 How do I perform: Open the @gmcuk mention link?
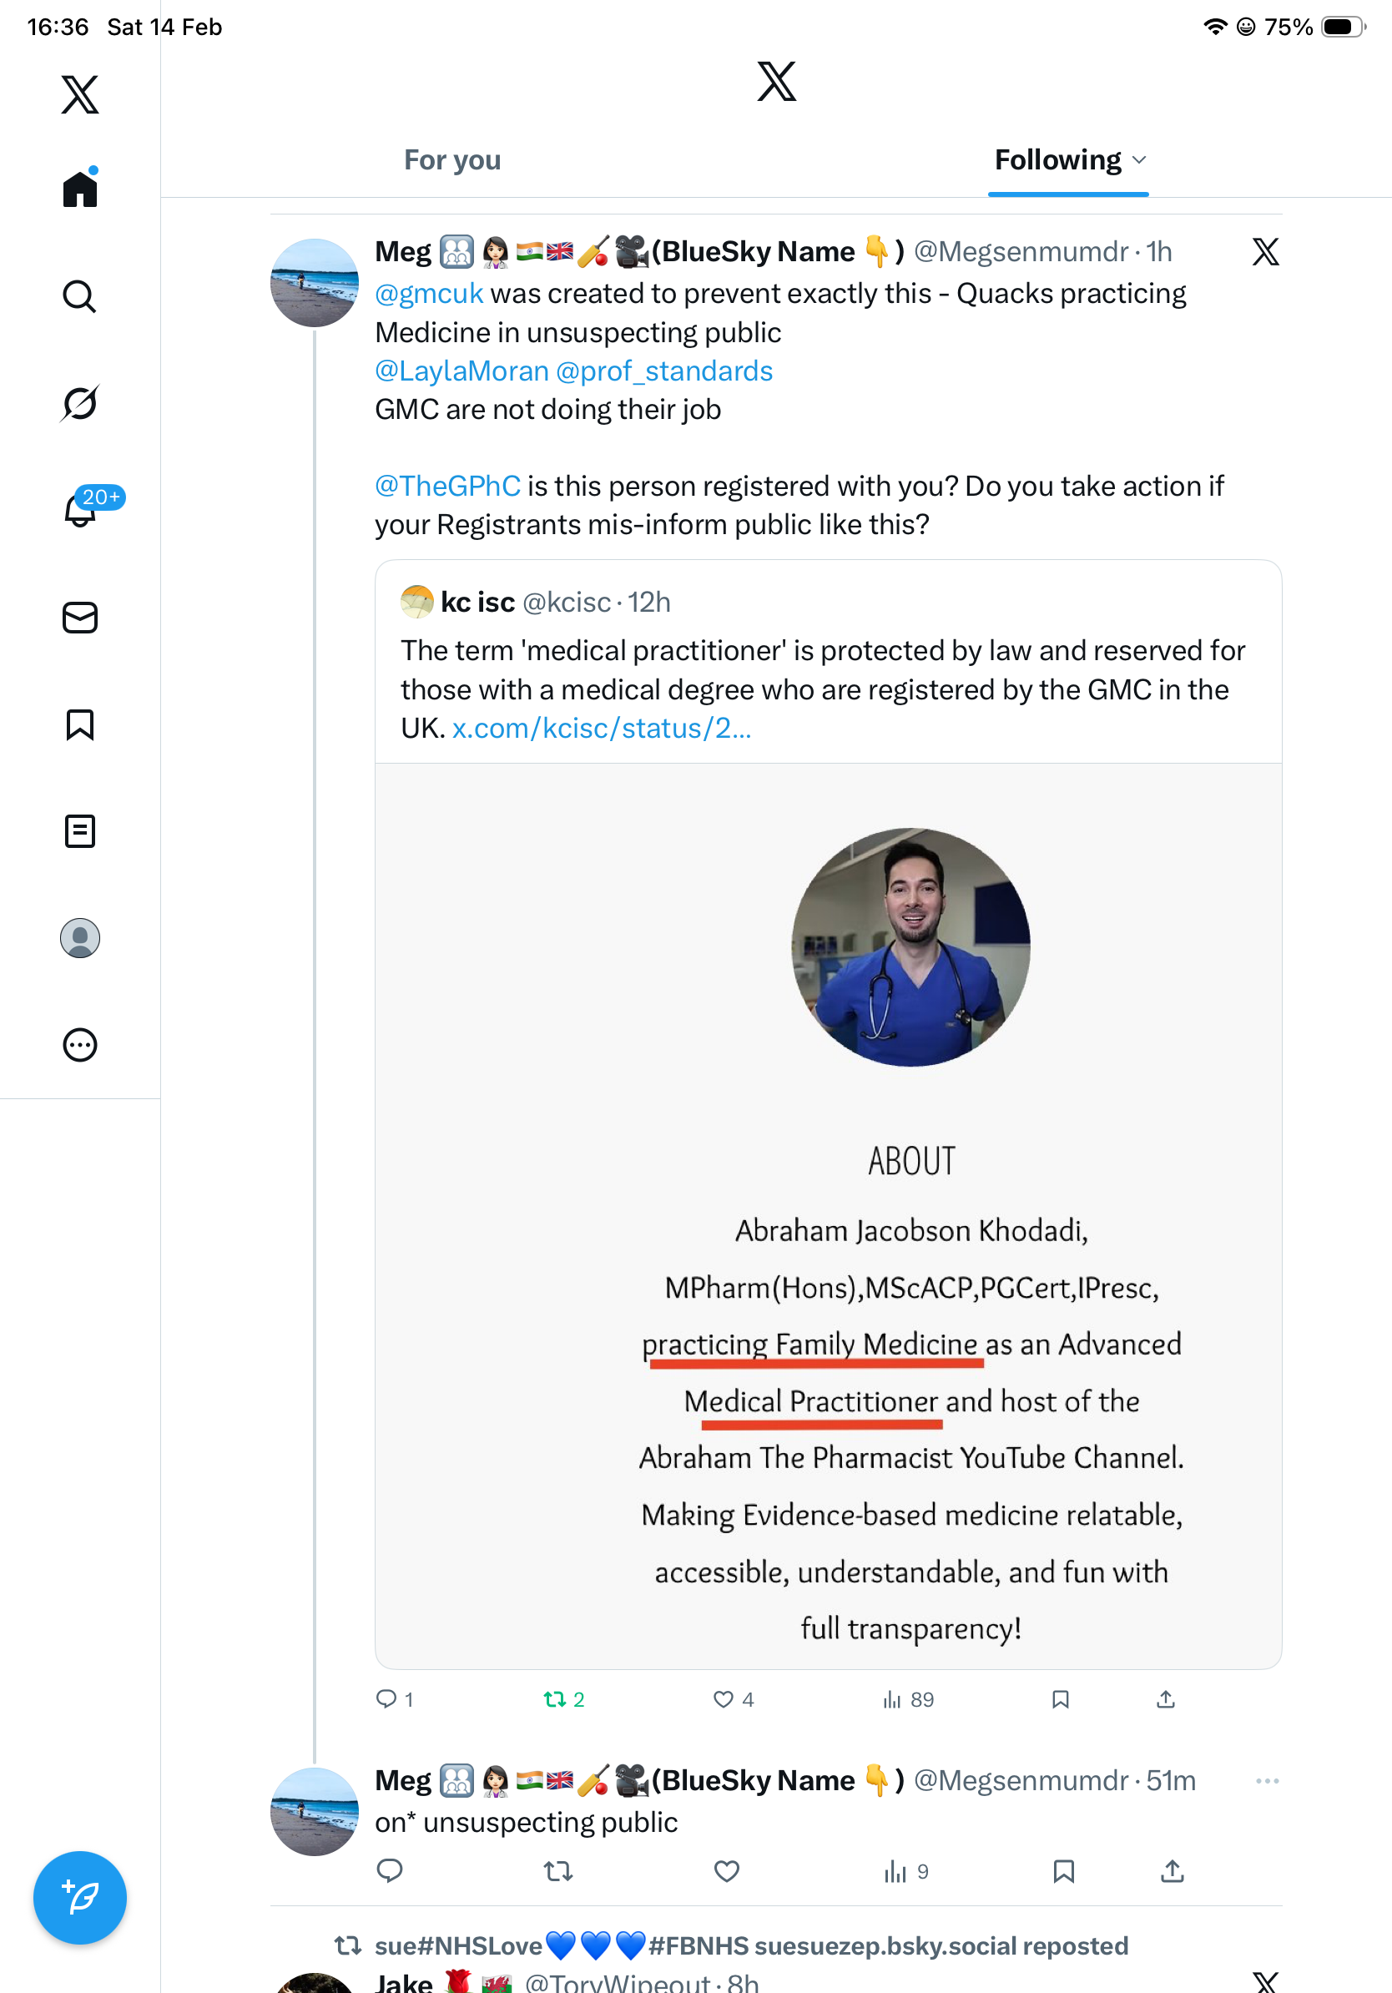click(429, 295)
